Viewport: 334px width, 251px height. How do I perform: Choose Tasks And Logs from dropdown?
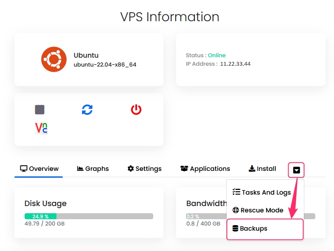tap(261, 192)
